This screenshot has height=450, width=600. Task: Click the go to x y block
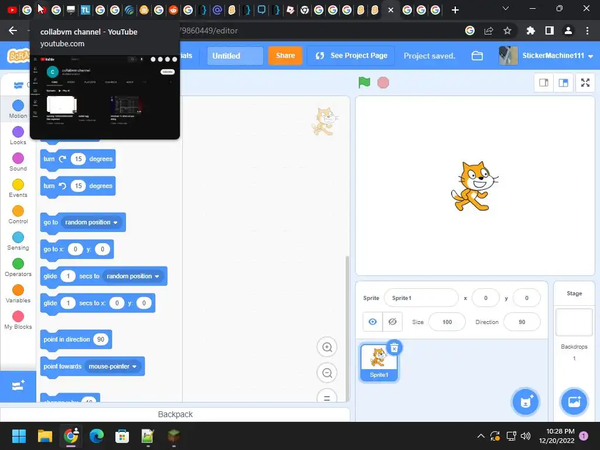click(x=77, y=250)
